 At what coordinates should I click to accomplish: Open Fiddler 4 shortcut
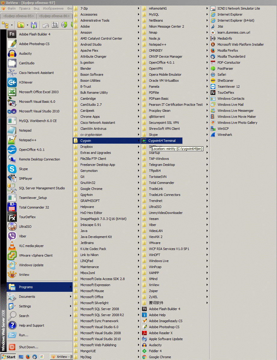point(175,351)
